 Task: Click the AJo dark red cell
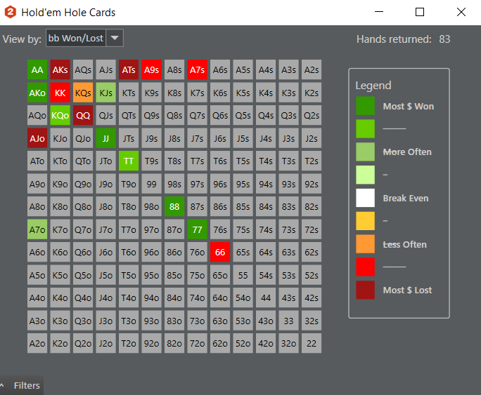(37, 138)
